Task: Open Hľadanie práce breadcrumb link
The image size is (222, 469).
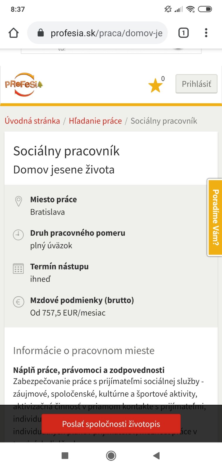Action: 95,121
